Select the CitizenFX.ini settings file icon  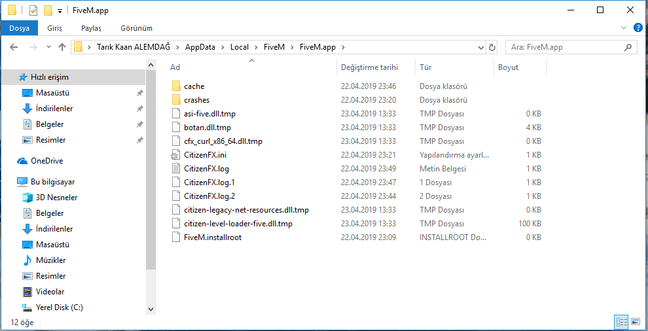point(175,155)
